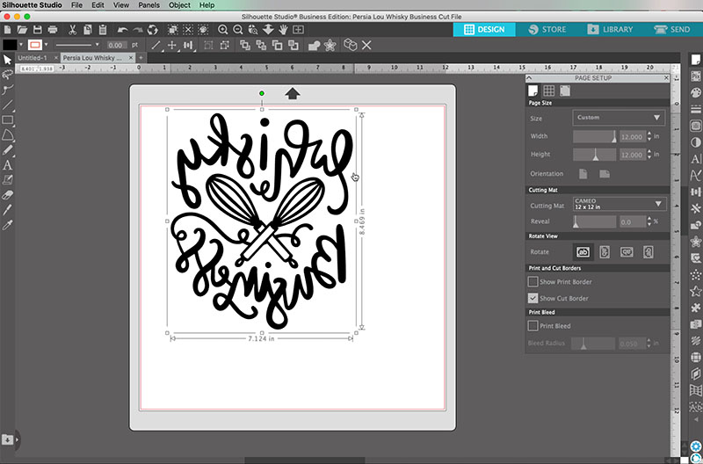Viewport: 703px width, 464px height.
Task: Set portrait page orientation
Action: [583, 173]
